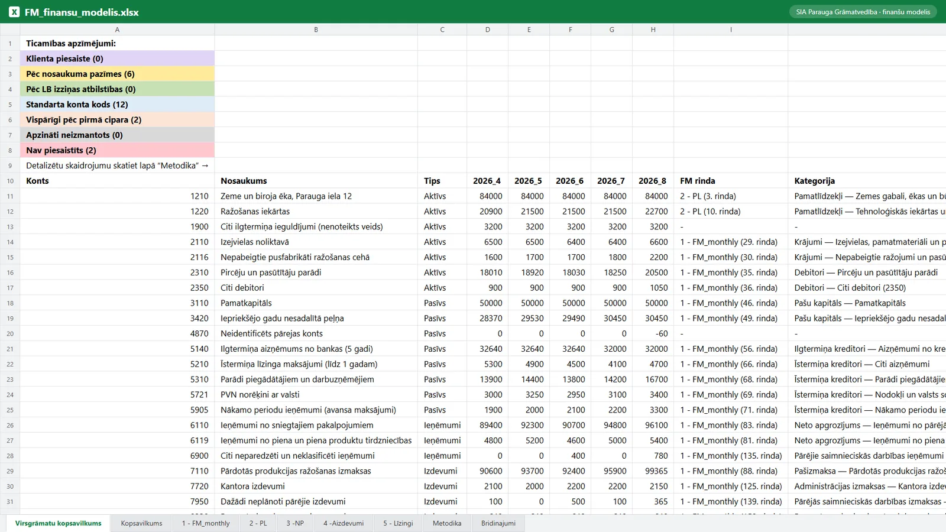Click the 'PVN norēķini ar valsti' cell

[316, 395]
